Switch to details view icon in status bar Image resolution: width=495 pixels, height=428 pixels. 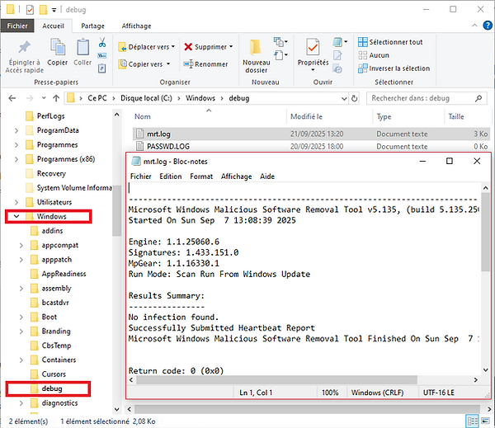coord(472,421)
